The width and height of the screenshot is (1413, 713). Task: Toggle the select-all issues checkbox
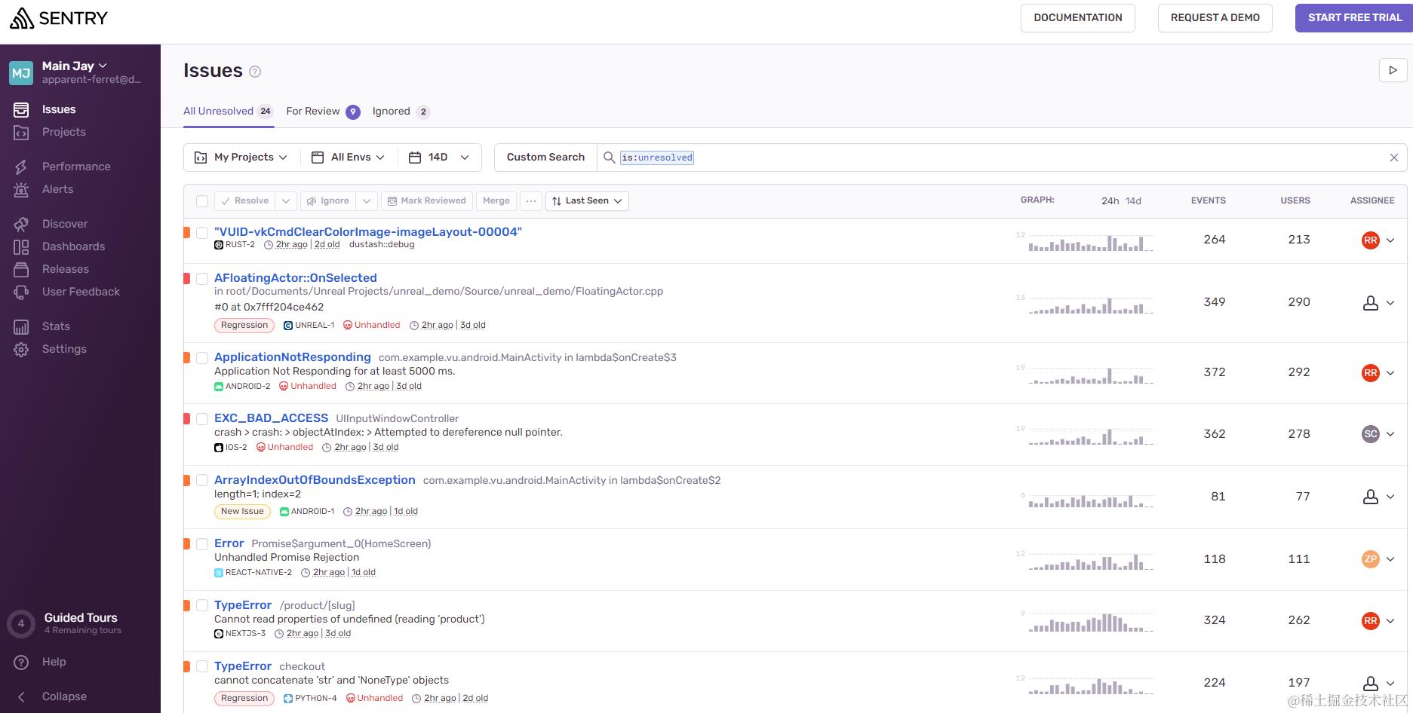[x=202, y=201]
